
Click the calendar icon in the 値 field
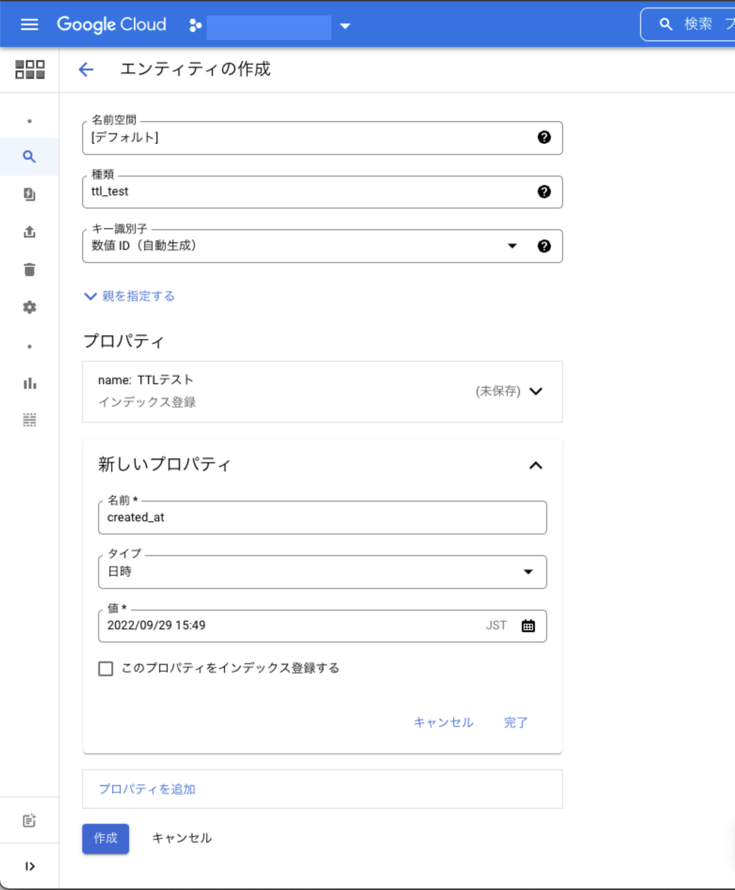tap(528, 626)
